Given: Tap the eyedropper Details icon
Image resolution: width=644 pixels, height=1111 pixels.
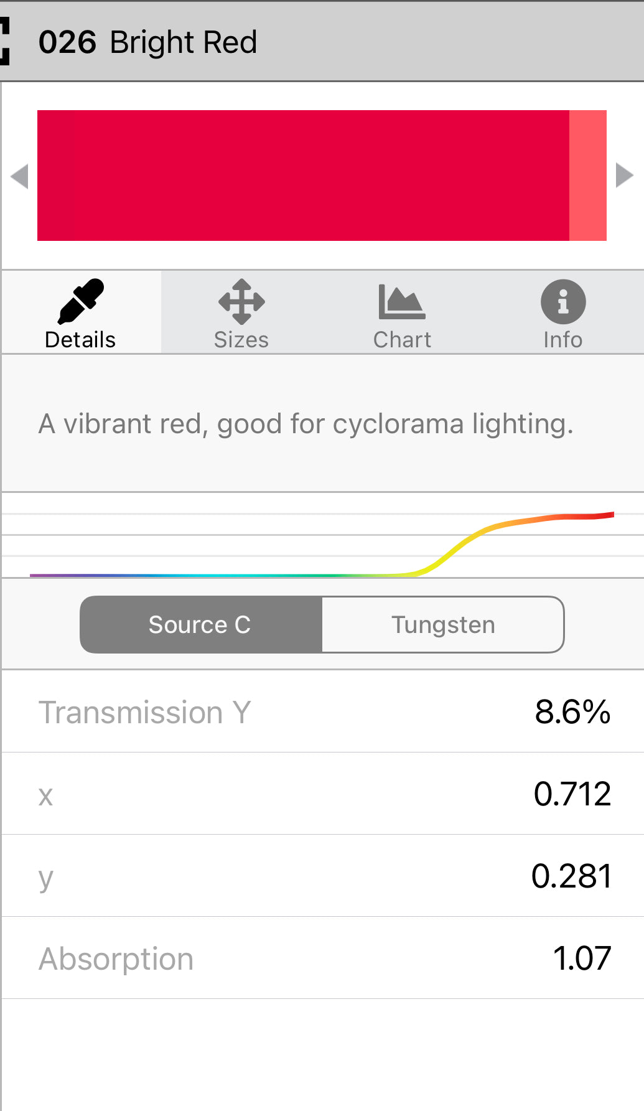Looking at the screenshot, I should click(x=80, y=302).
